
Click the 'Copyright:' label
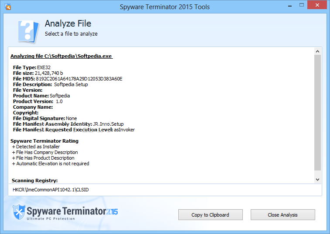(x=26, y=113)
